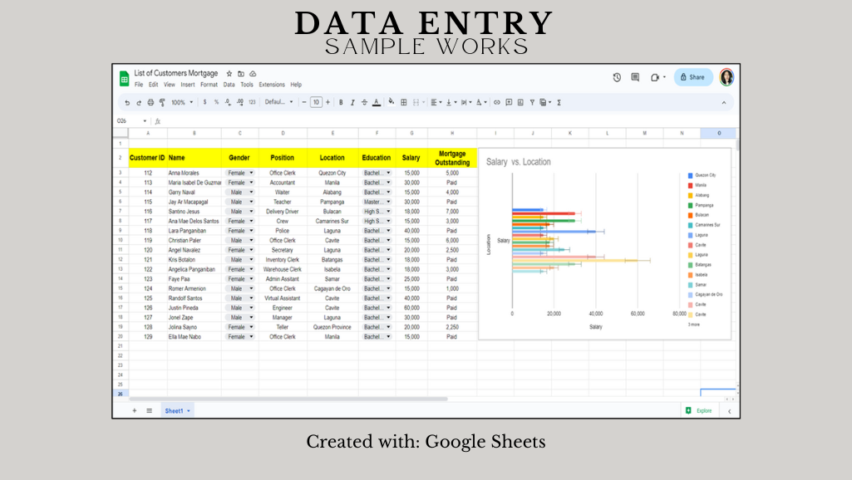The height and width of the screenshot is (480, 852).
Task: Open the Format menu
Action: [209, 85]
